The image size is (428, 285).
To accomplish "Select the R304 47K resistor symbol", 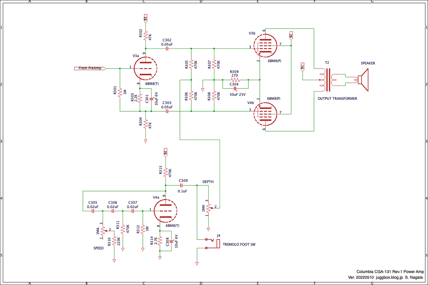I will click(x=145, y=124).
